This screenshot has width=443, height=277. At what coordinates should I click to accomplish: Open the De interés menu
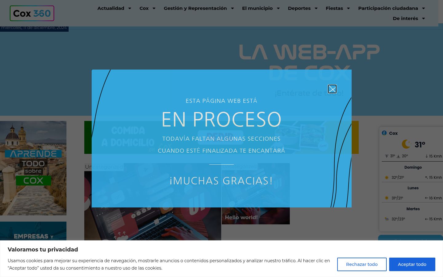pos(405,18)
